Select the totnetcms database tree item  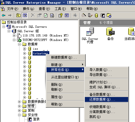click(41, 53)
